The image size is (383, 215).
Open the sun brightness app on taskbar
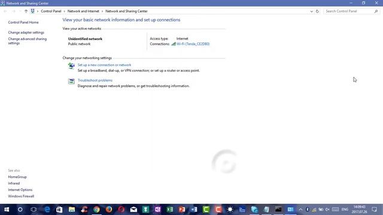pyautogui.click(x=230, y=210)
